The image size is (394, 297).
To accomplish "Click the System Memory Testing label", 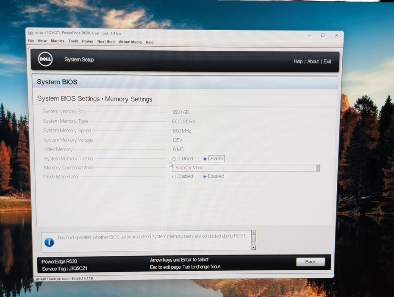I will point(68,159).
